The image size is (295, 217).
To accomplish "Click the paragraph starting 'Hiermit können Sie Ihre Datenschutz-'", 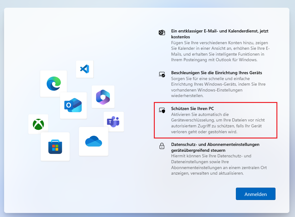I will [x=219, y=164].
